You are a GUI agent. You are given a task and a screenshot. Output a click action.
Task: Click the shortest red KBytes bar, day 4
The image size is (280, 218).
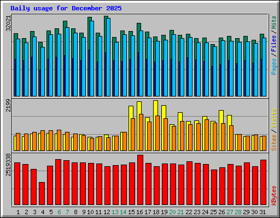tap(42, 193)
